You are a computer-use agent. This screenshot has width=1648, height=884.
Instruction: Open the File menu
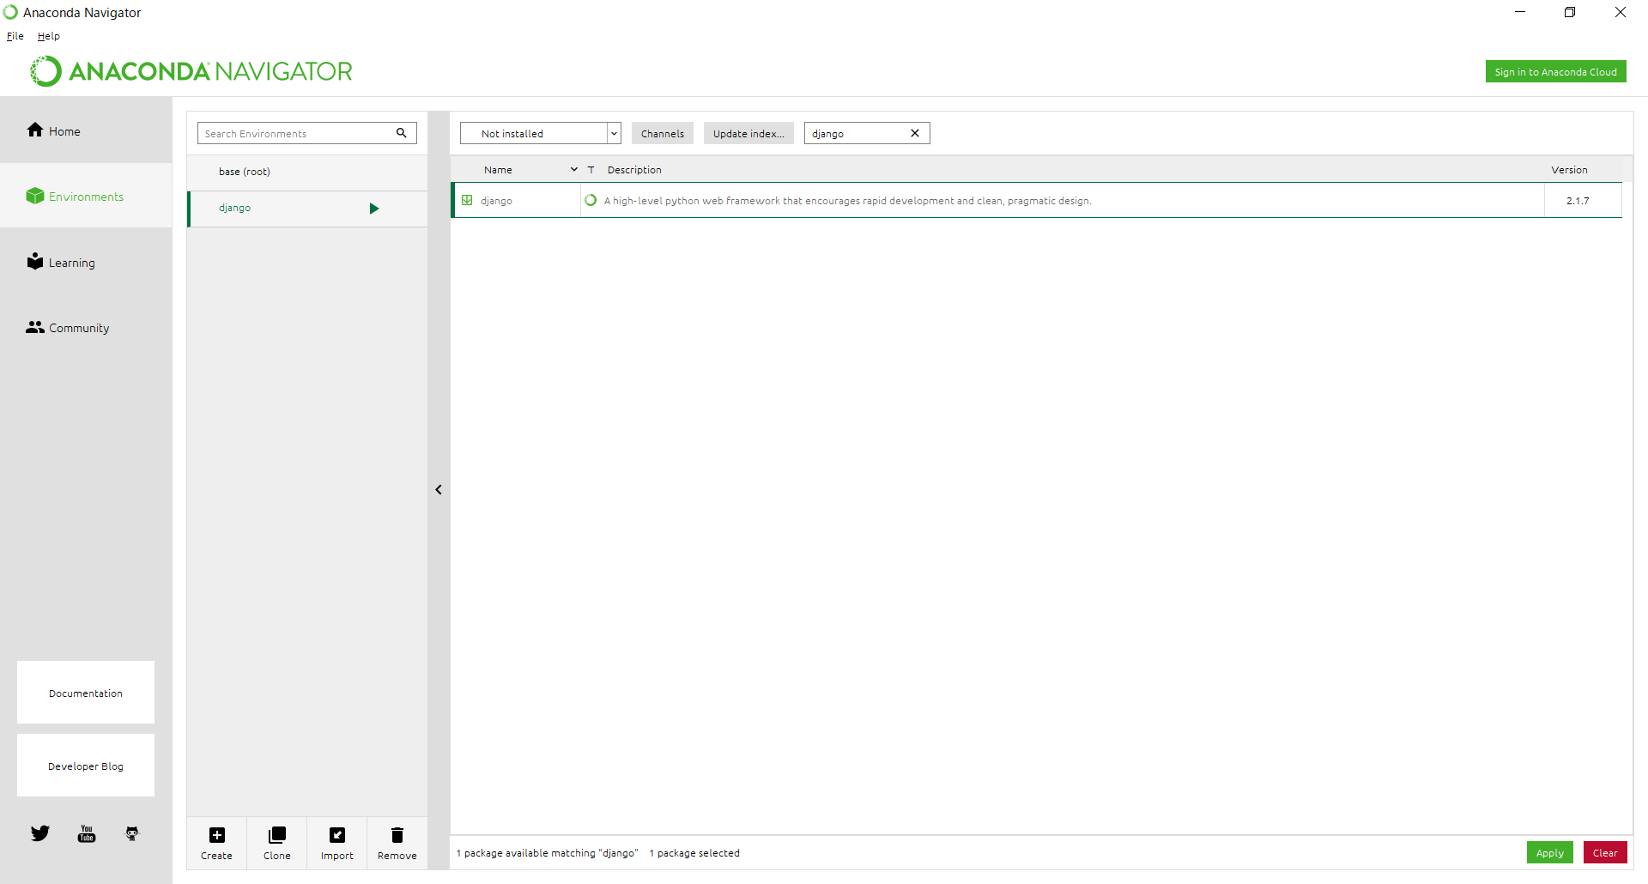tap(15, 36)
